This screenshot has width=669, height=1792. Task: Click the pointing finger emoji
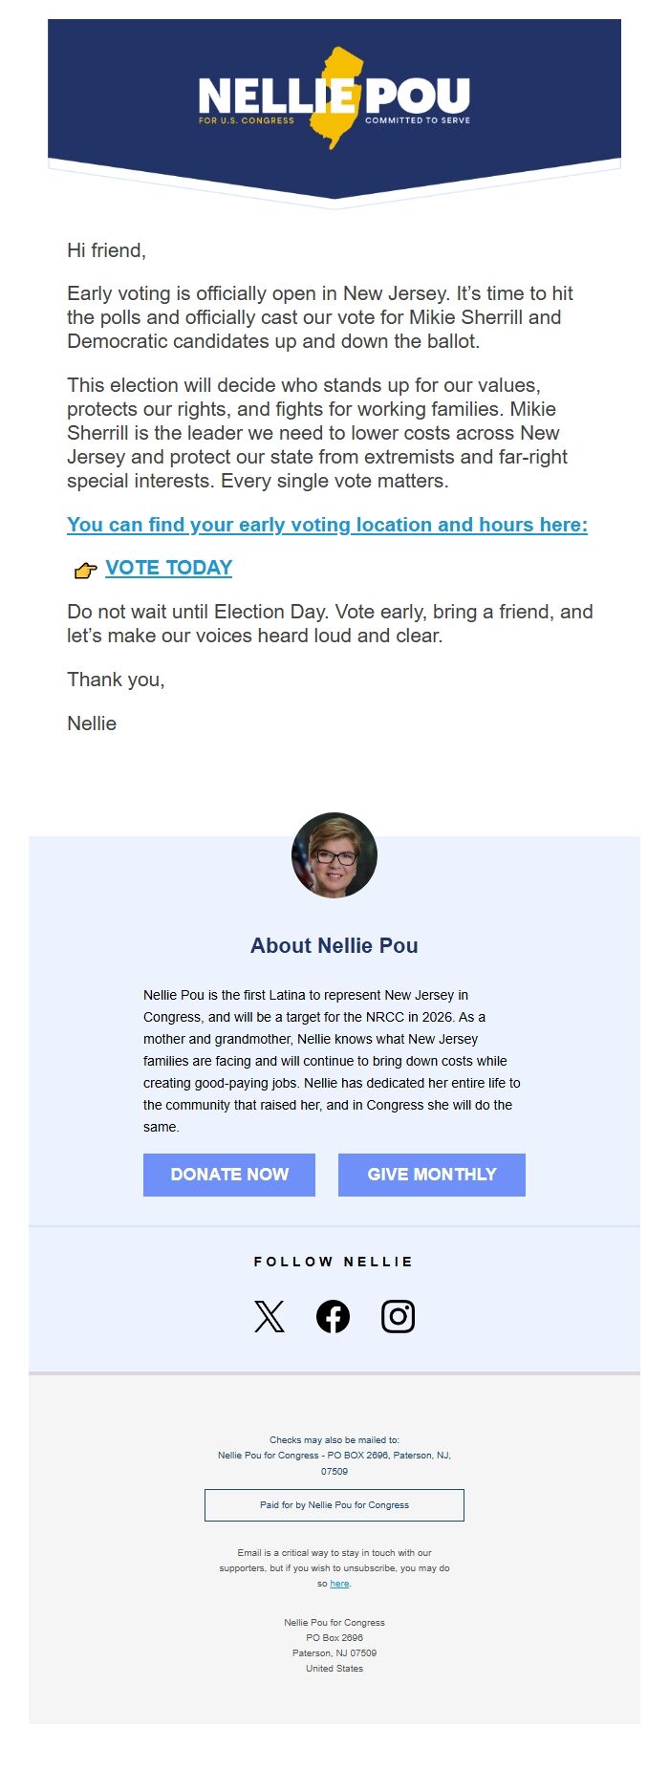[x=84, y=569]
